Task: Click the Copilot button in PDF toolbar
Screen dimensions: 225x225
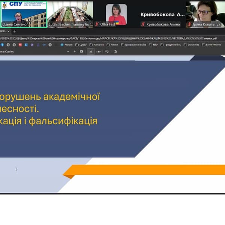Action: (x=7, y=51)
